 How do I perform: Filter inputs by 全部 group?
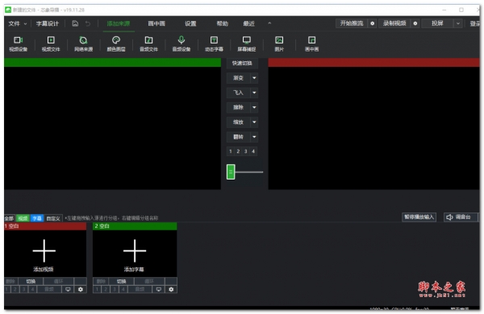(9, 218)
